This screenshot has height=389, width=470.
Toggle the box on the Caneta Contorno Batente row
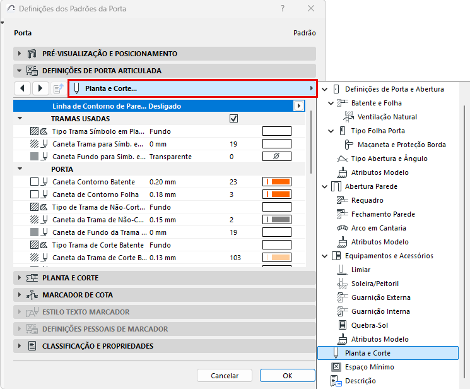coord(35,182)
